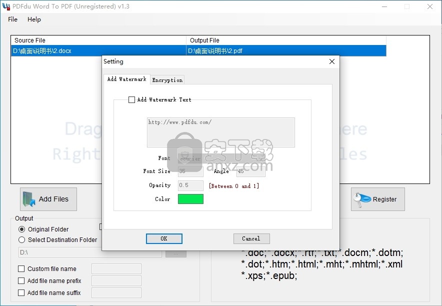The height and width of the screenshot is (306, 442).
Task: Click the Output File column header
Action: 286,40
